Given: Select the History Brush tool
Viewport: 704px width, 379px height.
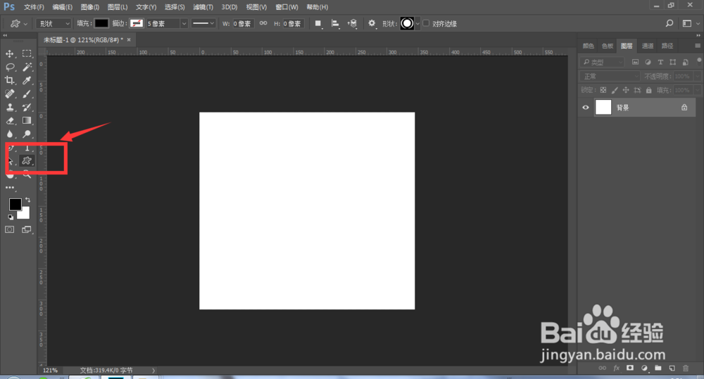Looking at the screenshot, I should (x=27, y=107).
